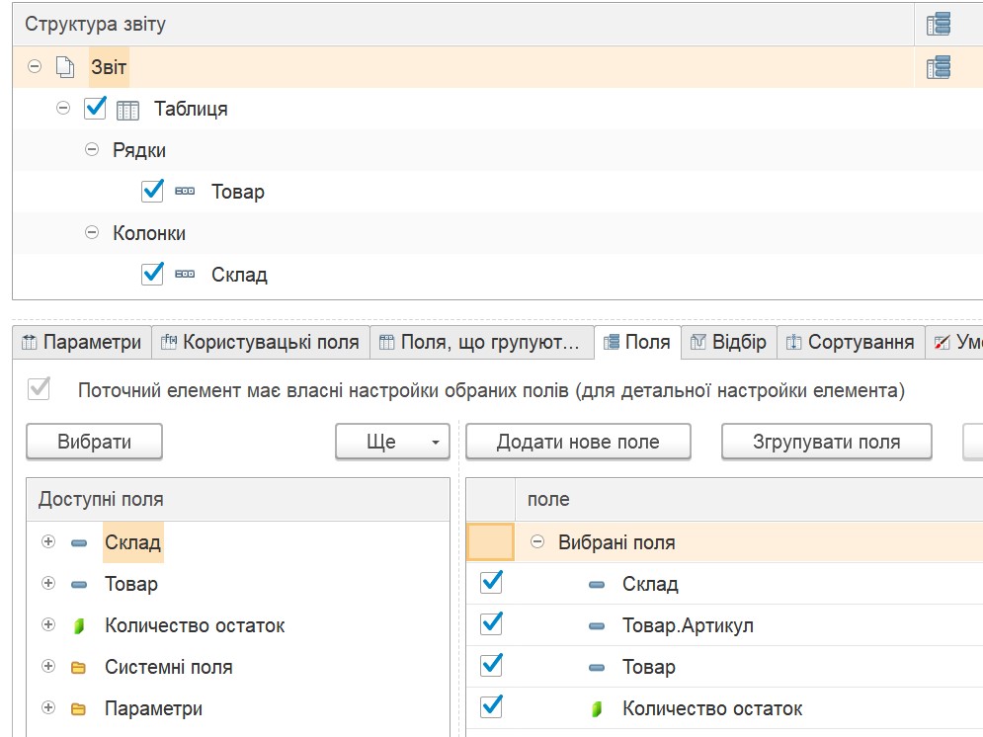Click the поле column header
The image size is (983, 737).
pos(749,500)
